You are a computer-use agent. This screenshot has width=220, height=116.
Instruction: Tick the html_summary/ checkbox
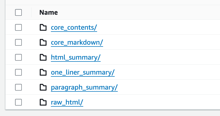tap(18, 57)
